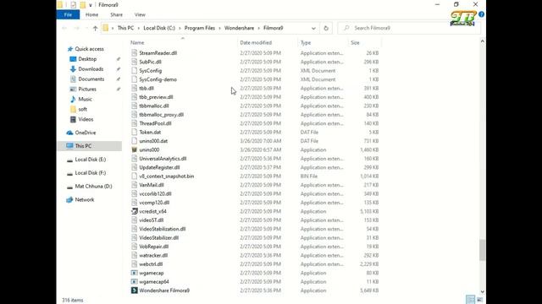Sort by the Type column header
This screenshot has width=542, height=304.
point(306,43)
